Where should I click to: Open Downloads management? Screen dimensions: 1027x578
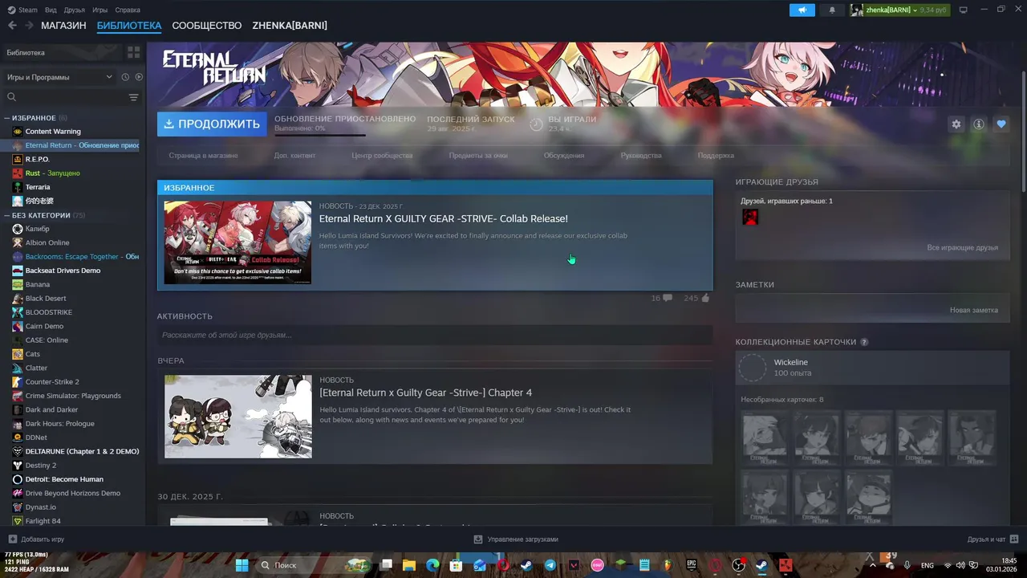515,539
